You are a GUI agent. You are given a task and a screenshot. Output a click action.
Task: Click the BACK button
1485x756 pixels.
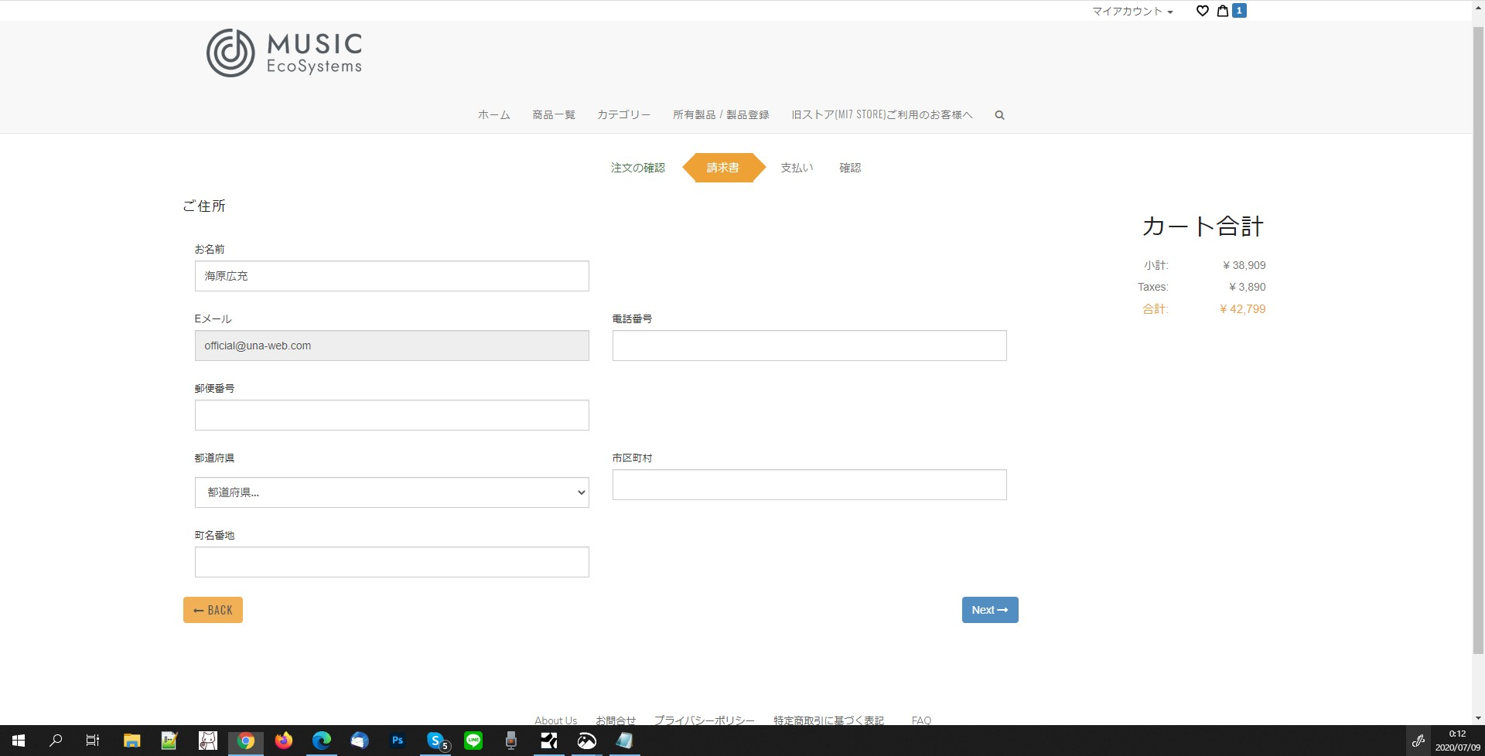coord(213,610)
